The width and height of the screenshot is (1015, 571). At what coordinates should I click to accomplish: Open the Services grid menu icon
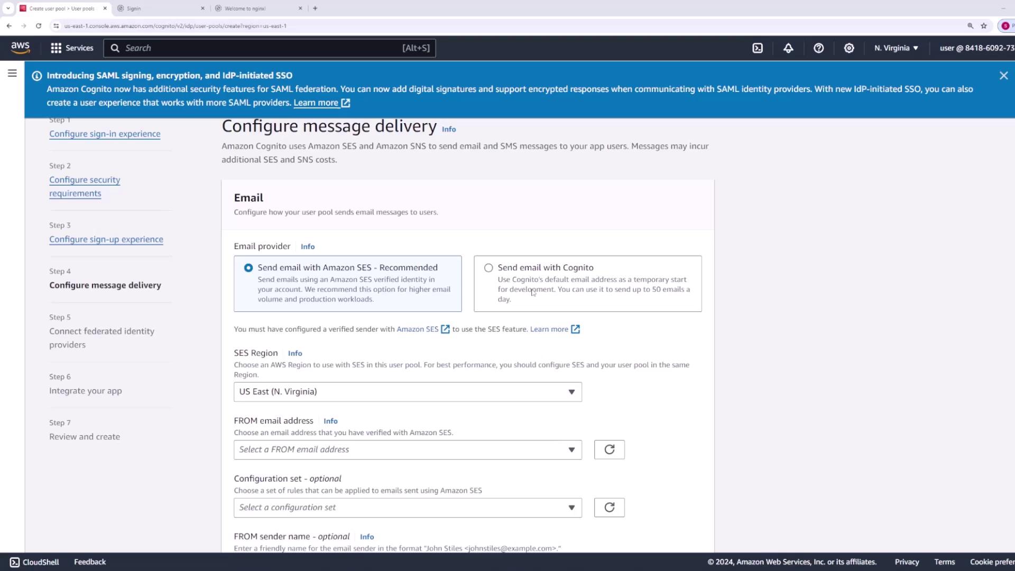point(56,48)
